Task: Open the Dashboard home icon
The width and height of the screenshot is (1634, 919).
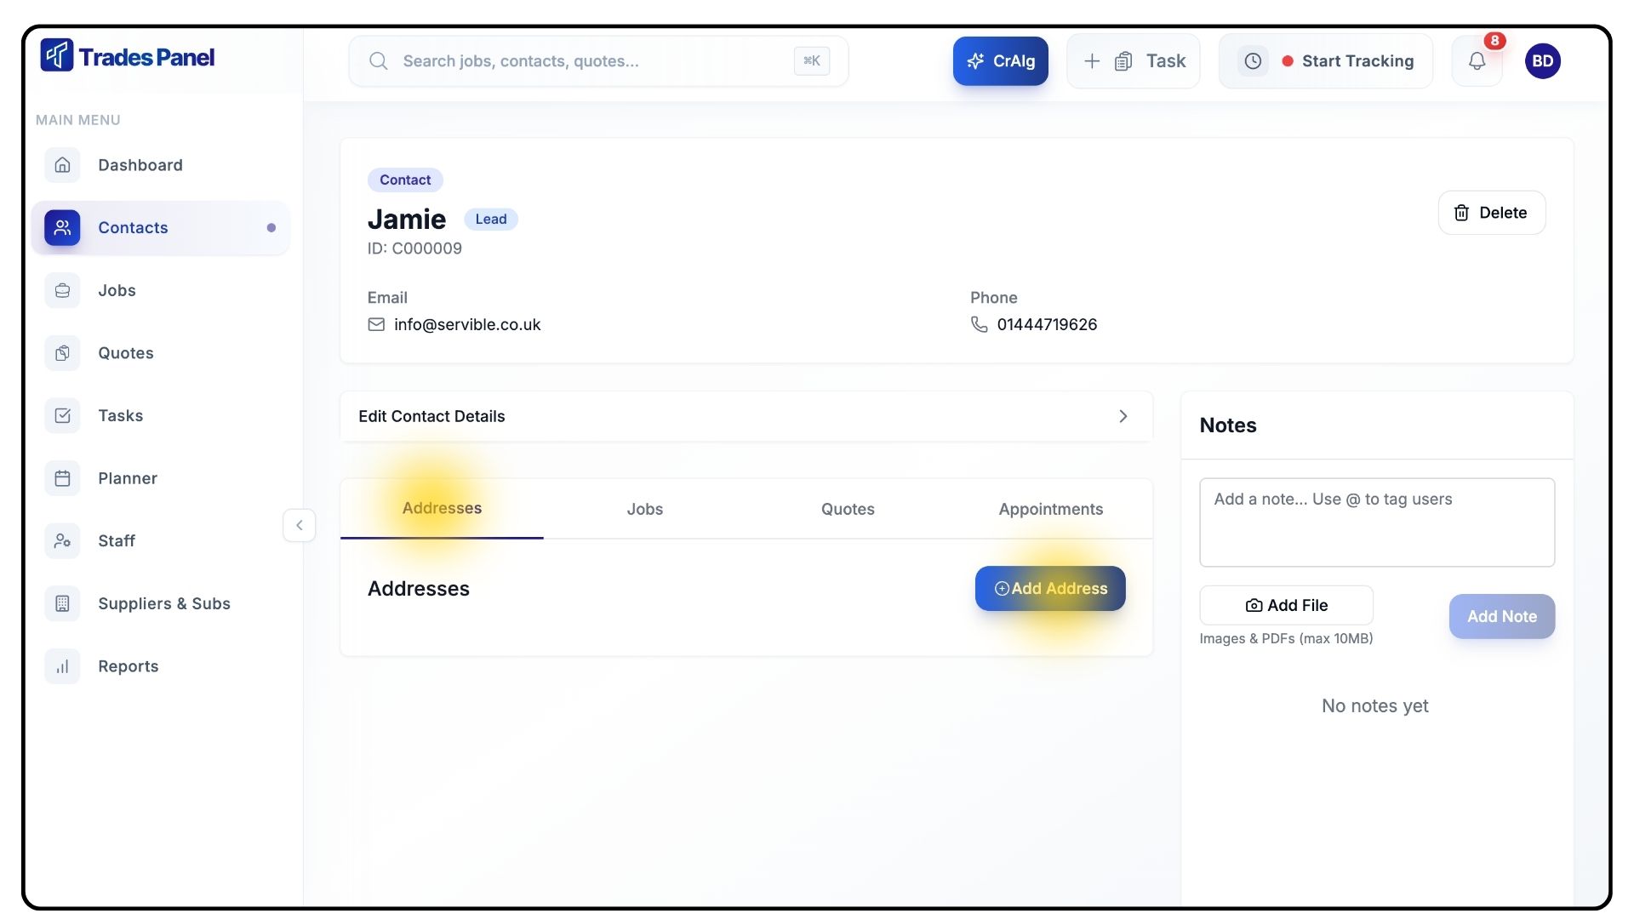Action: click(x=62, y=165)
